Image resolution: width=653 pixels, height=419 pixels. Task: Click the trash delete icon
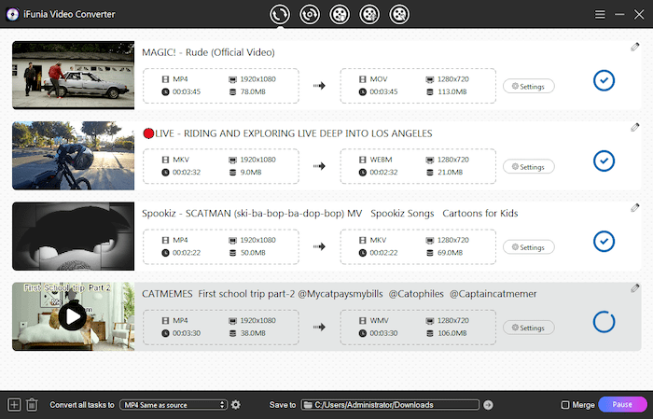(31, 405)
